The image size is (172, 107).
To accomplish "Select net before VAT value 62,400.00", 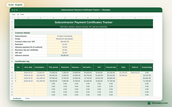I will tap(88, 81).
